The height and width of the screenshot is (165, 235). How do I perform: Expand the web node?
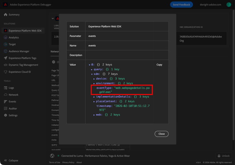[94, 115]
